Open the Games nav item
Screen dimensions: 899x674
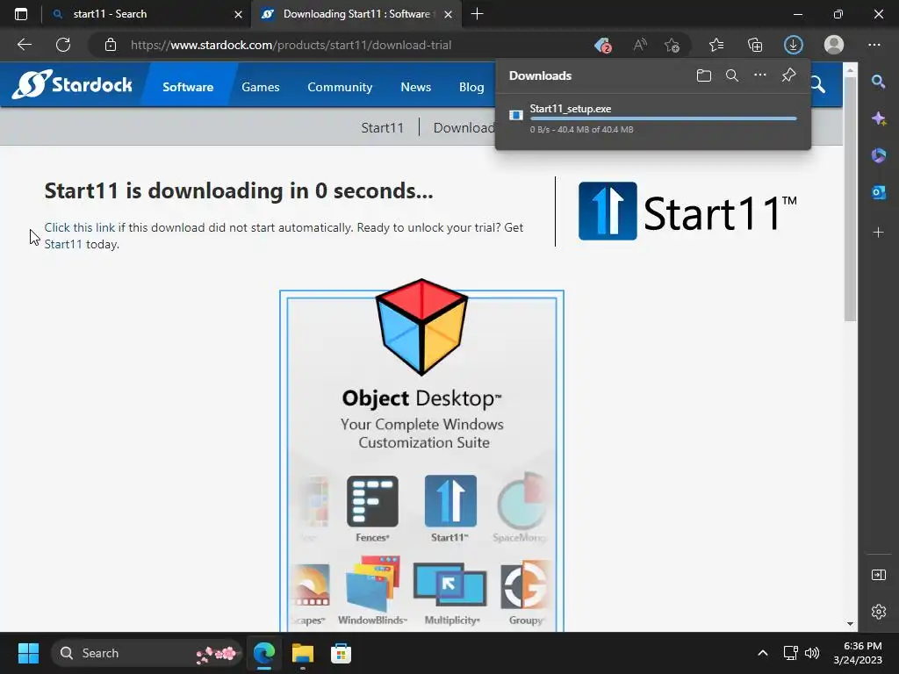[260, 87]
